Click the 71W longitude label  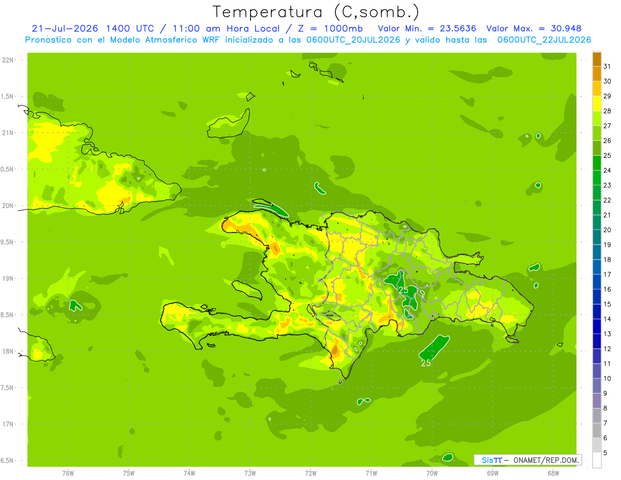coord(371,473)
